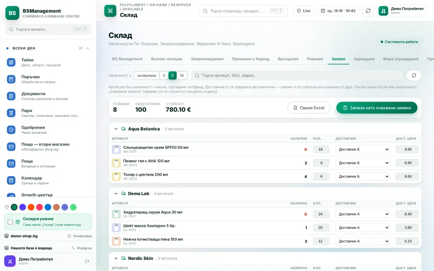Click the Свали Excel button
The image size is (434, 271).
(x=309, y=108)
